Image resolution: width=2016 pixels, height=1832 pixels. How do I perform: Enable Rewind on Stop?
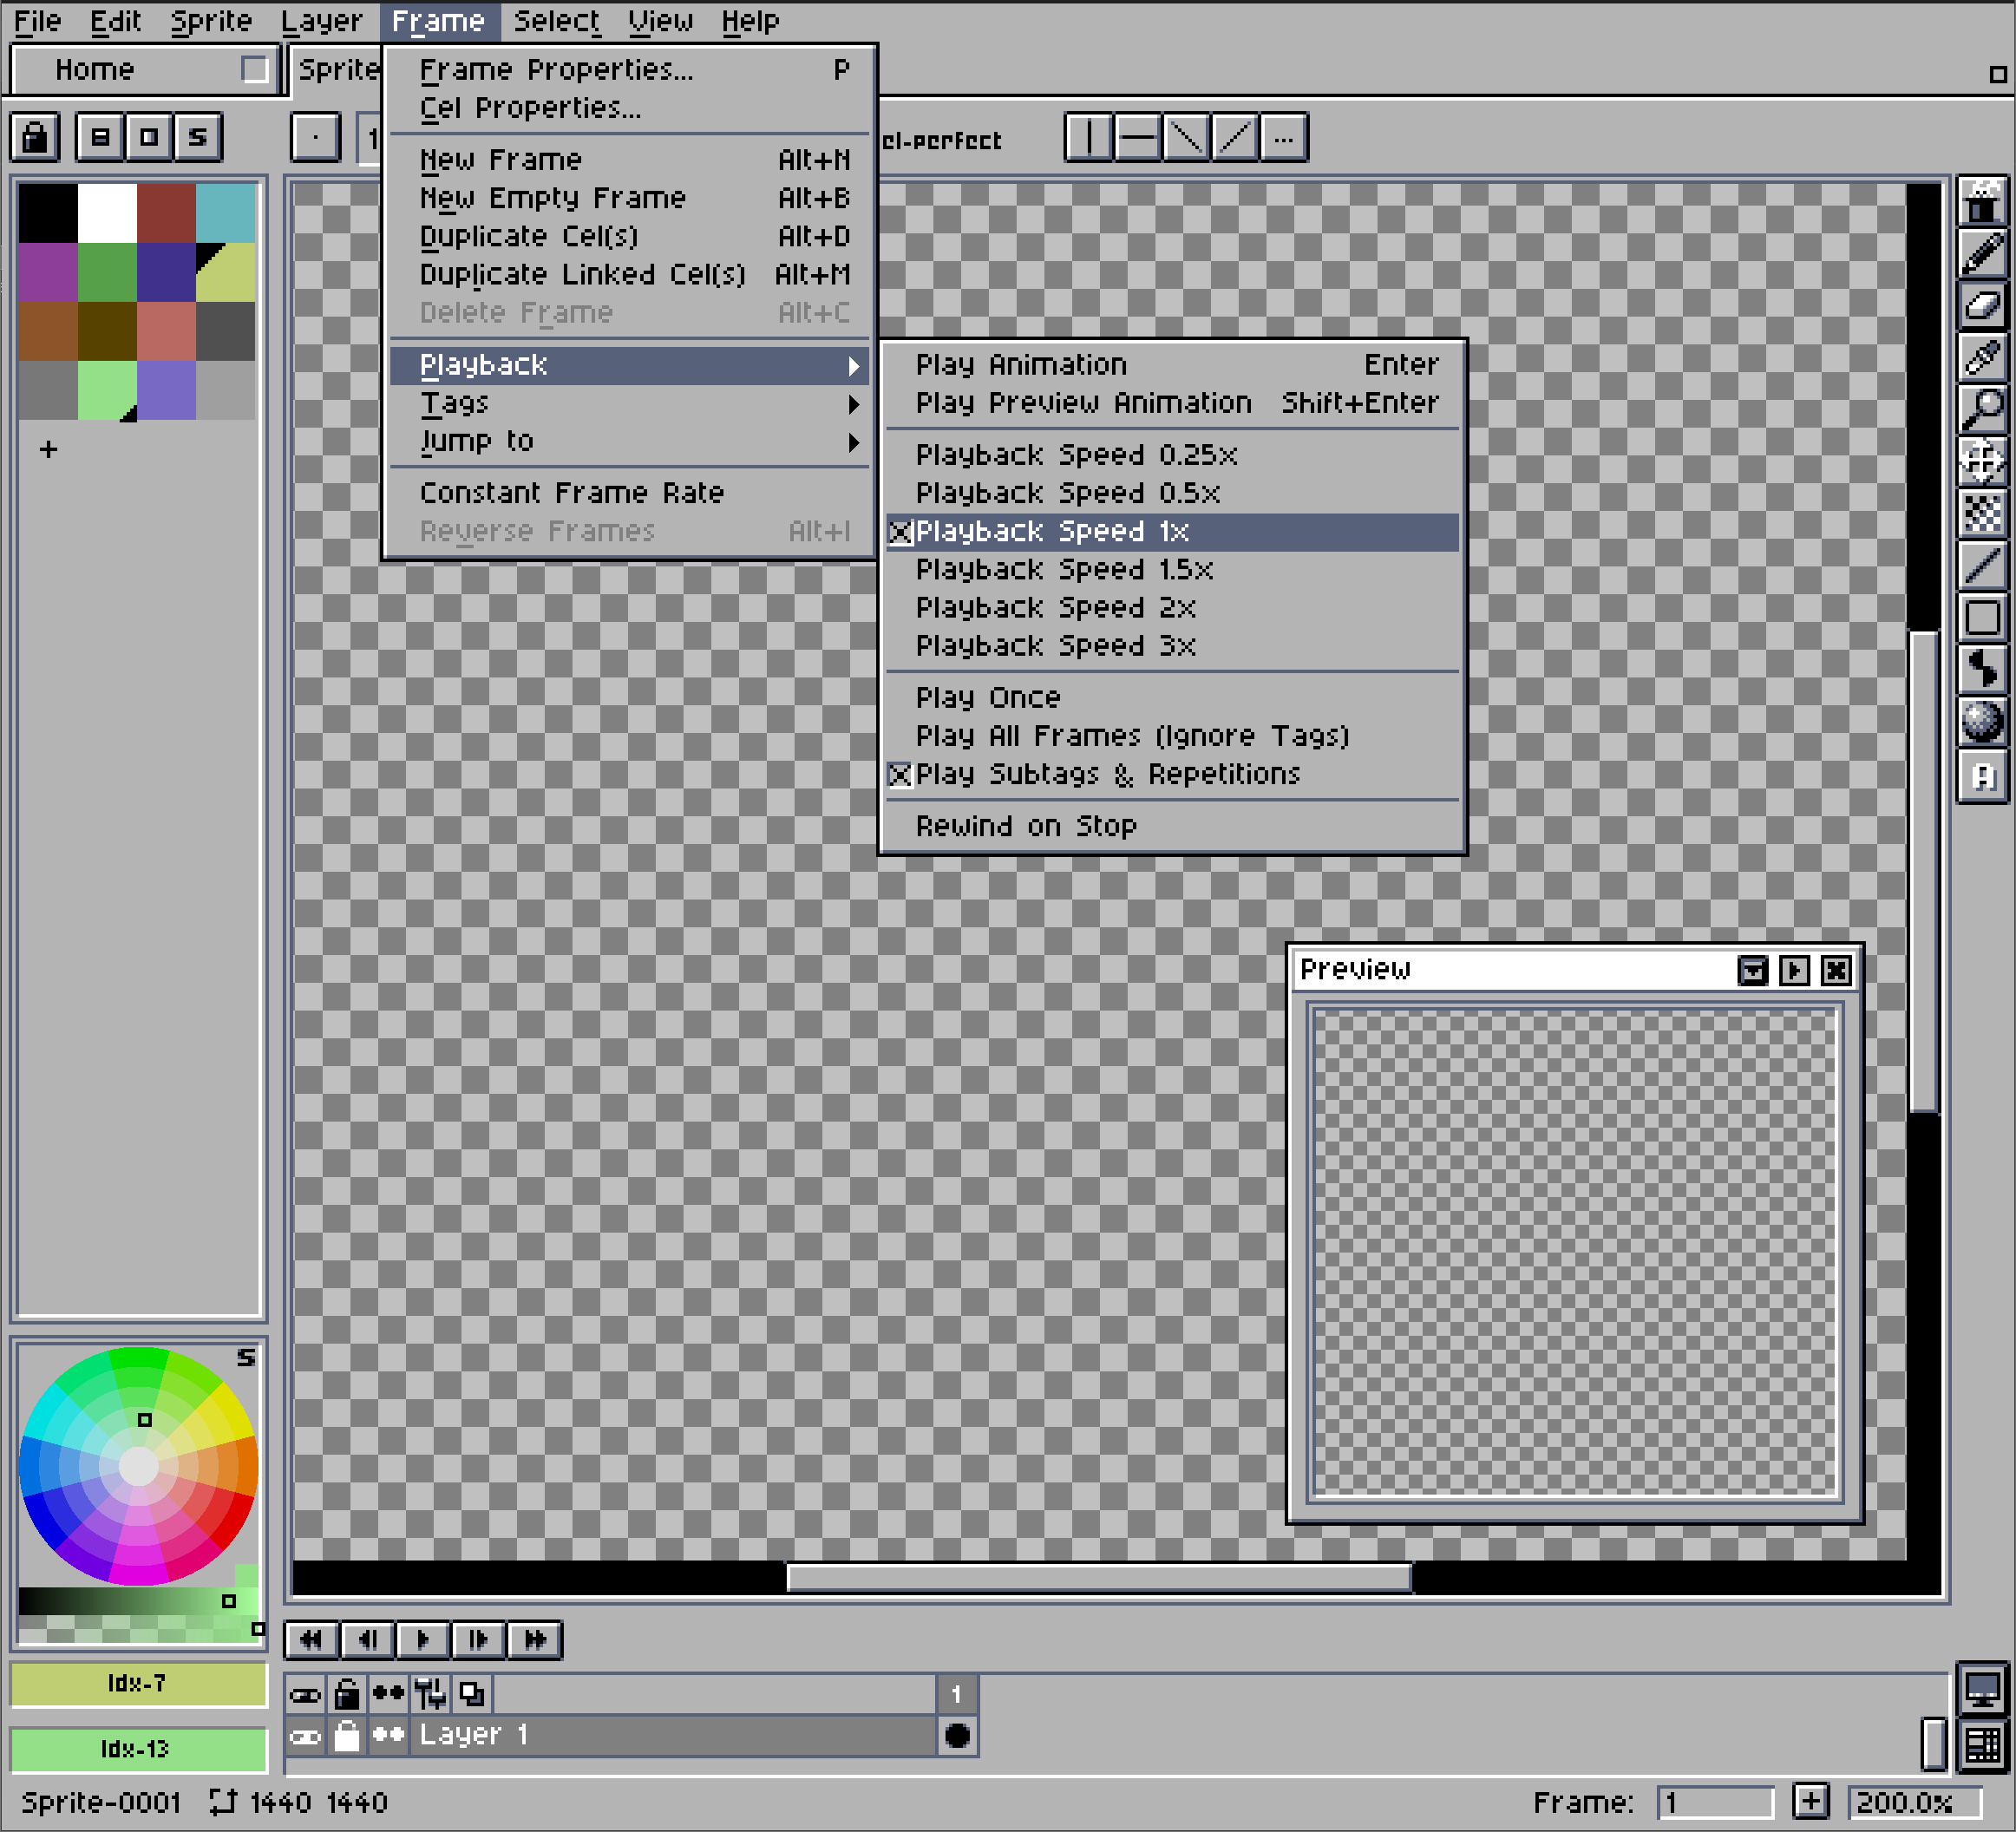pyautogui.click(x=1172, y=826)
